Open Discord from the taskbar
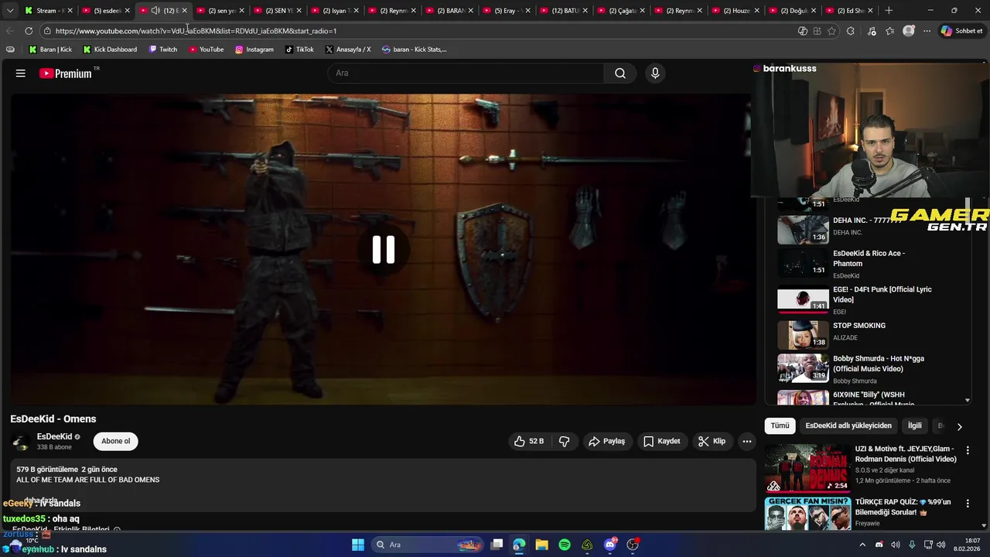The image size is (990, 557). coord(610,545)
